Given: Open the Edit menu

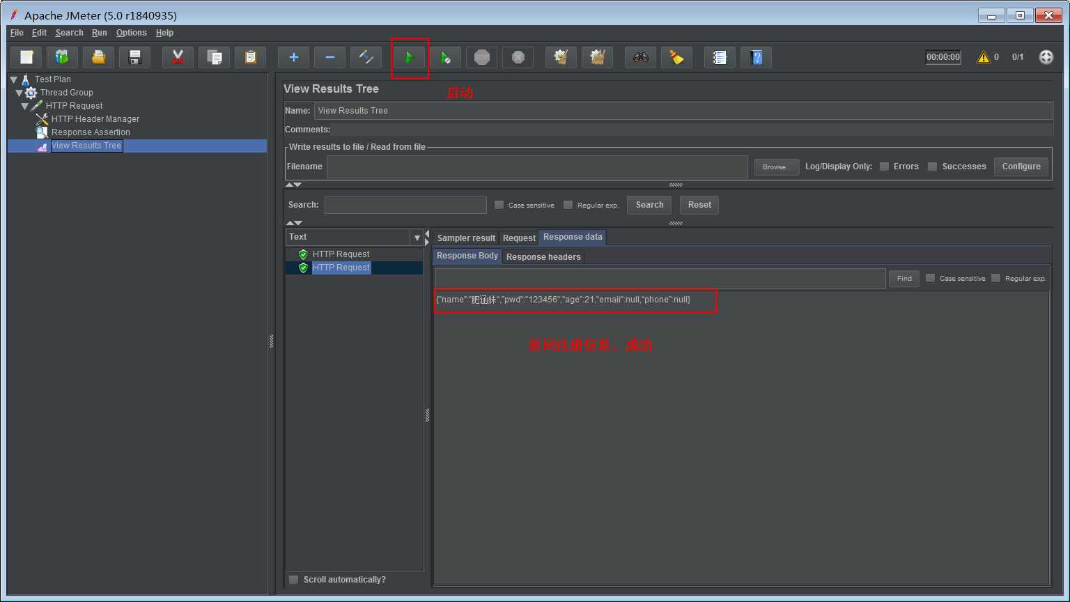Looking at the screenshot, I should (39, 33).
